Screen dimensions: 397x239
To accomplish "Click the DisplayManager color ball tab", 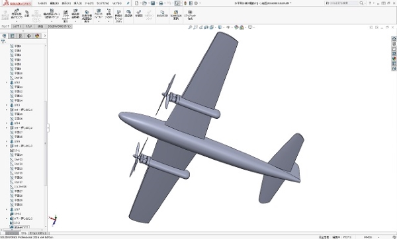I will point(37,36).
